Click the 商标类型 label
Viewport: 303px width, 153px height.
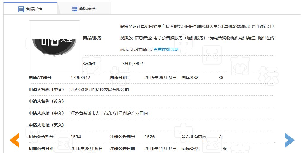click(x=190, y=149)
